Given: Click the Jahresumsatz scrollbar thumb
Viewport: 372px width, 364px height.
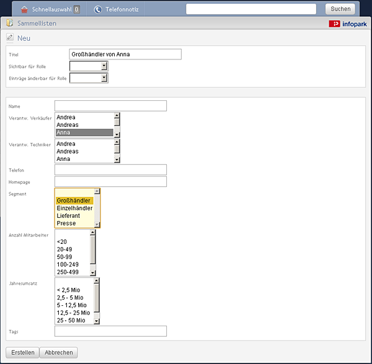Looking at the screenshot, I should pos(96,298).
